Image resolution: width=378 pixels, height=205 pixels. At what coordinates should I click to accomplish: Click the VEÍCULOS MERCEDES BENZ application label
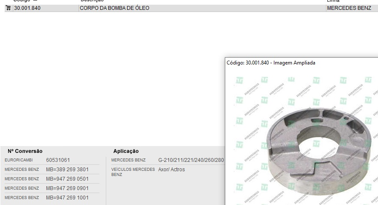click(133, 172)
